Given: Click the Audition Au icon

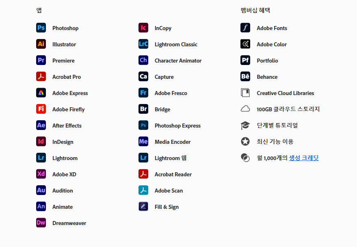Looking at the screenshot, I should [41, 190].
